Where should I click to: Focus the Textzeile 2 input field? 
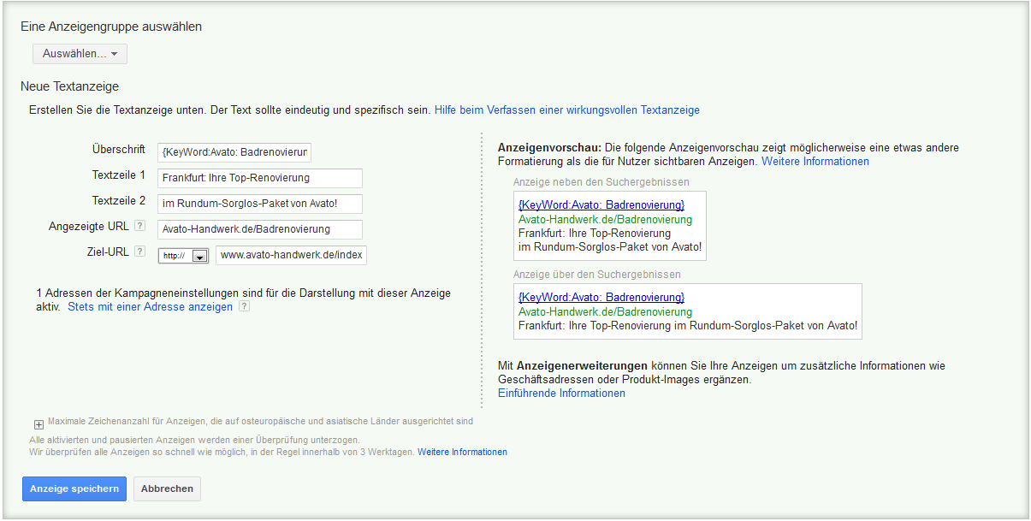pos(260,204)
